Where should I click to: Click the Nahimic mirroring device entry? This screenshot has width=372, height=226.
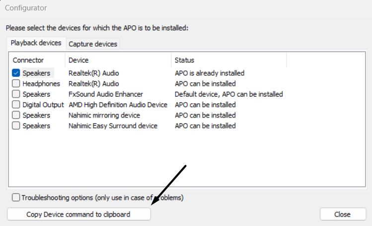[x=104, y=115]
